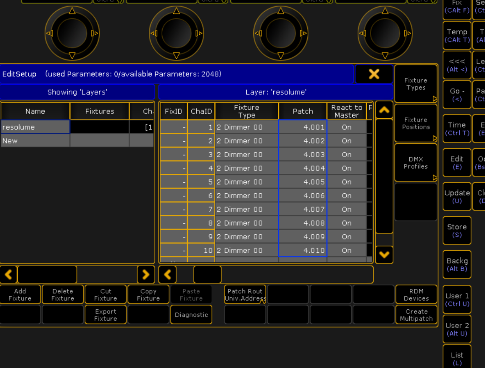Move down the fixture list with the down chevron
This screenshot has height=368, width=485.
tap(384, 255)
